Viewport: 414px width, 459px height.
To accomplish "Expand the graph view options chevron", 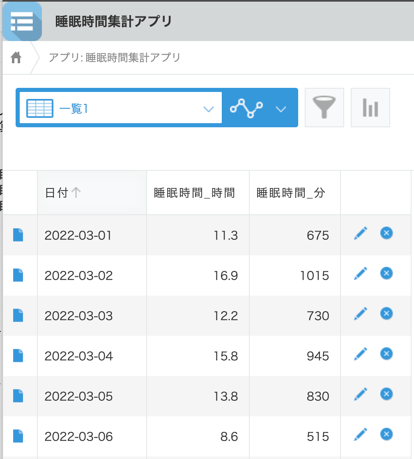I will coord(281,109).
